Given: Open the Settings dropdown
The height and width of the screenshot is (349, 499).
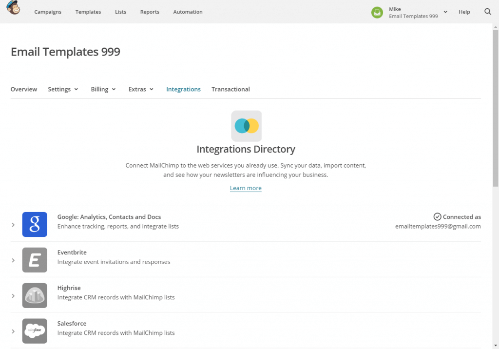Looking at the screenshot, I should [x=63, y=90].
